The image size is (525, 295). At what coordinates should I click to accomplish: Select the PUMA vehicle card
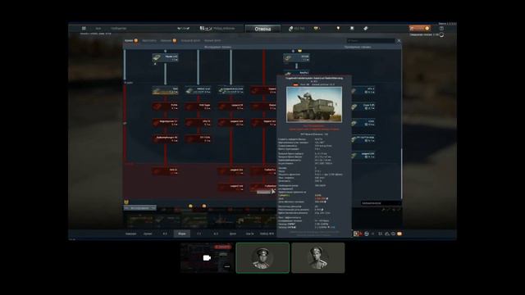click(166, 107)
